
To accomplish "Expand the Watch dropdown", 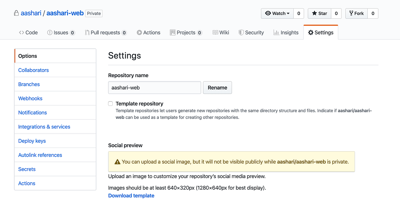I will [277, 13].
